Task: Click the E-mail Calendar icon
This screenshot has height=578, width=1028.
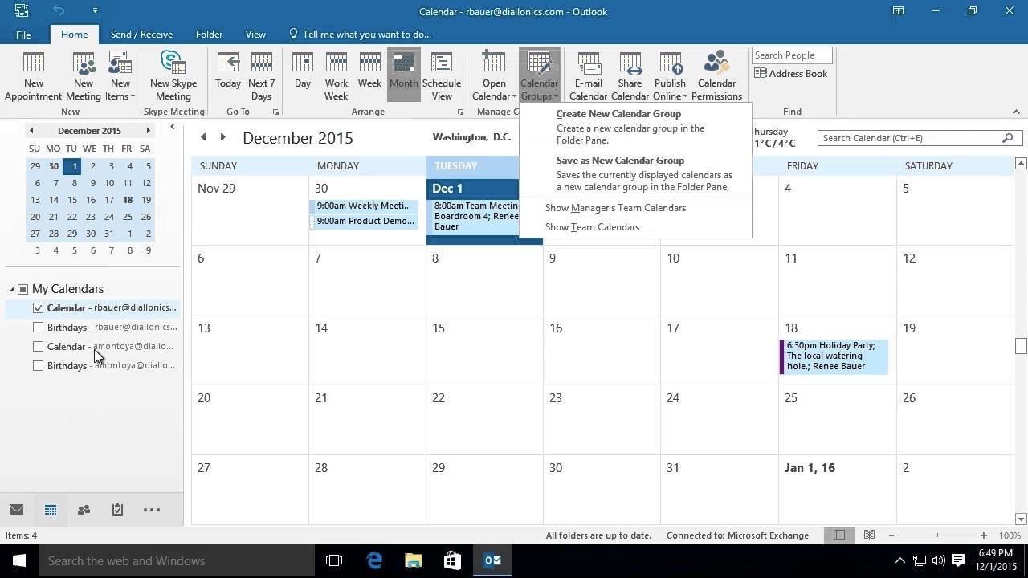Action: [588, 76]
